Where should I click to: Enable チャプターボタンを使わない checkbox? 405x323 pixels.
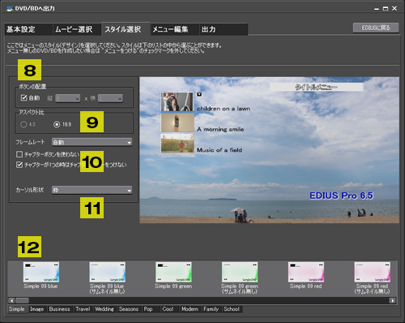pos(19,154)
